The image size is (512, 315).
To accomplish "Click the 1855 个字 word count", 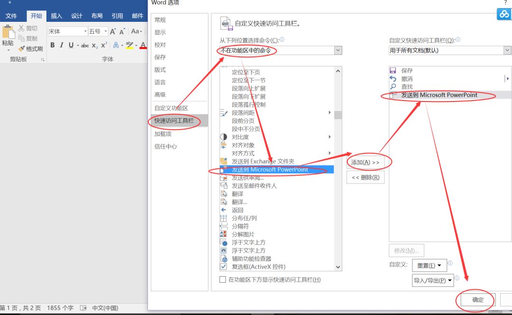I will (x=60, y=308).
